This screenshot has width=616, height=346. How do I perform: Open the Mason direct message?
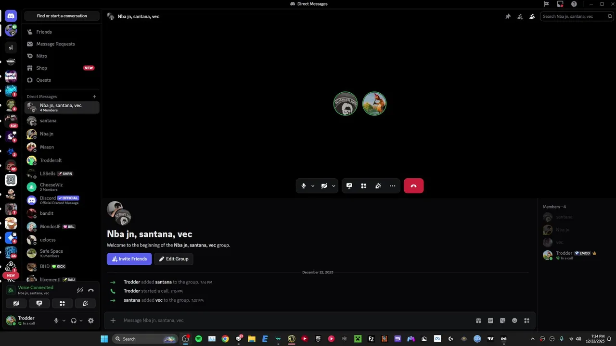62,147
